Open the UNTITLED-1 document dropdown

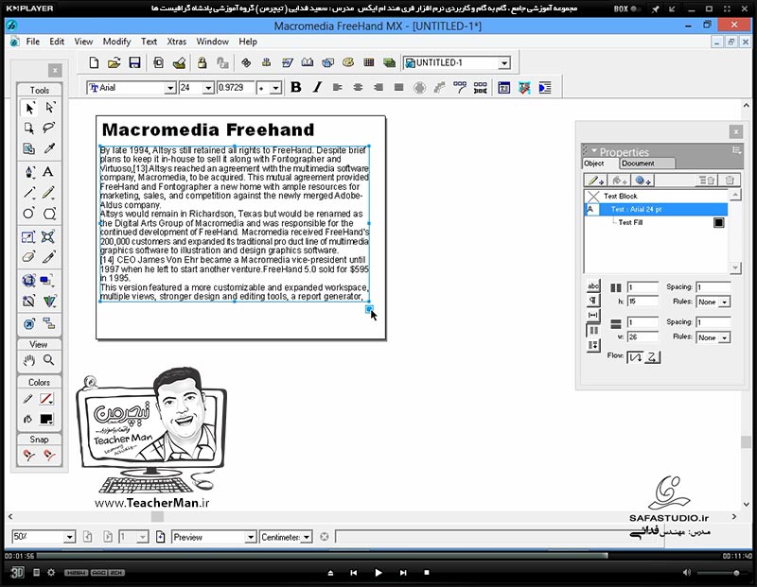coord(504,62)
